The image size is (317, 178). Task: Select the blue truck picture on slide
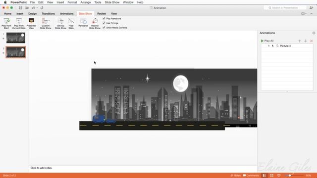coord(104,119)
